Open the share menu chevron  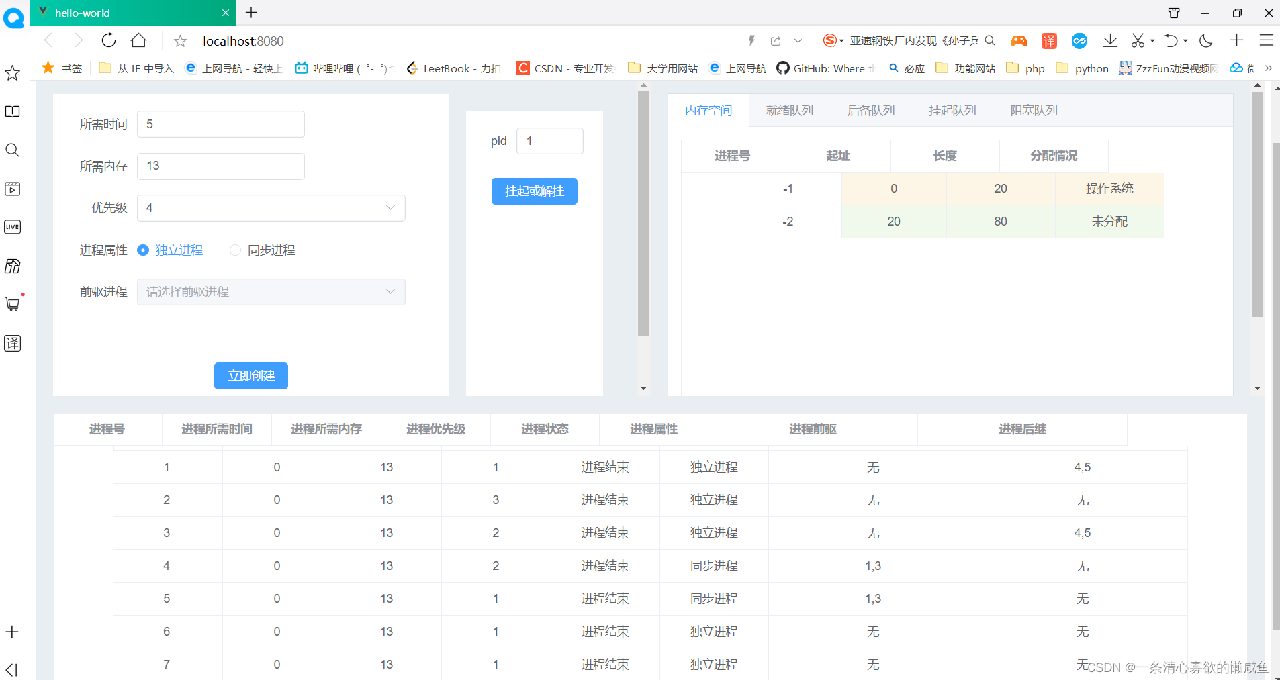pyautogui.click(x=798, y=40)
